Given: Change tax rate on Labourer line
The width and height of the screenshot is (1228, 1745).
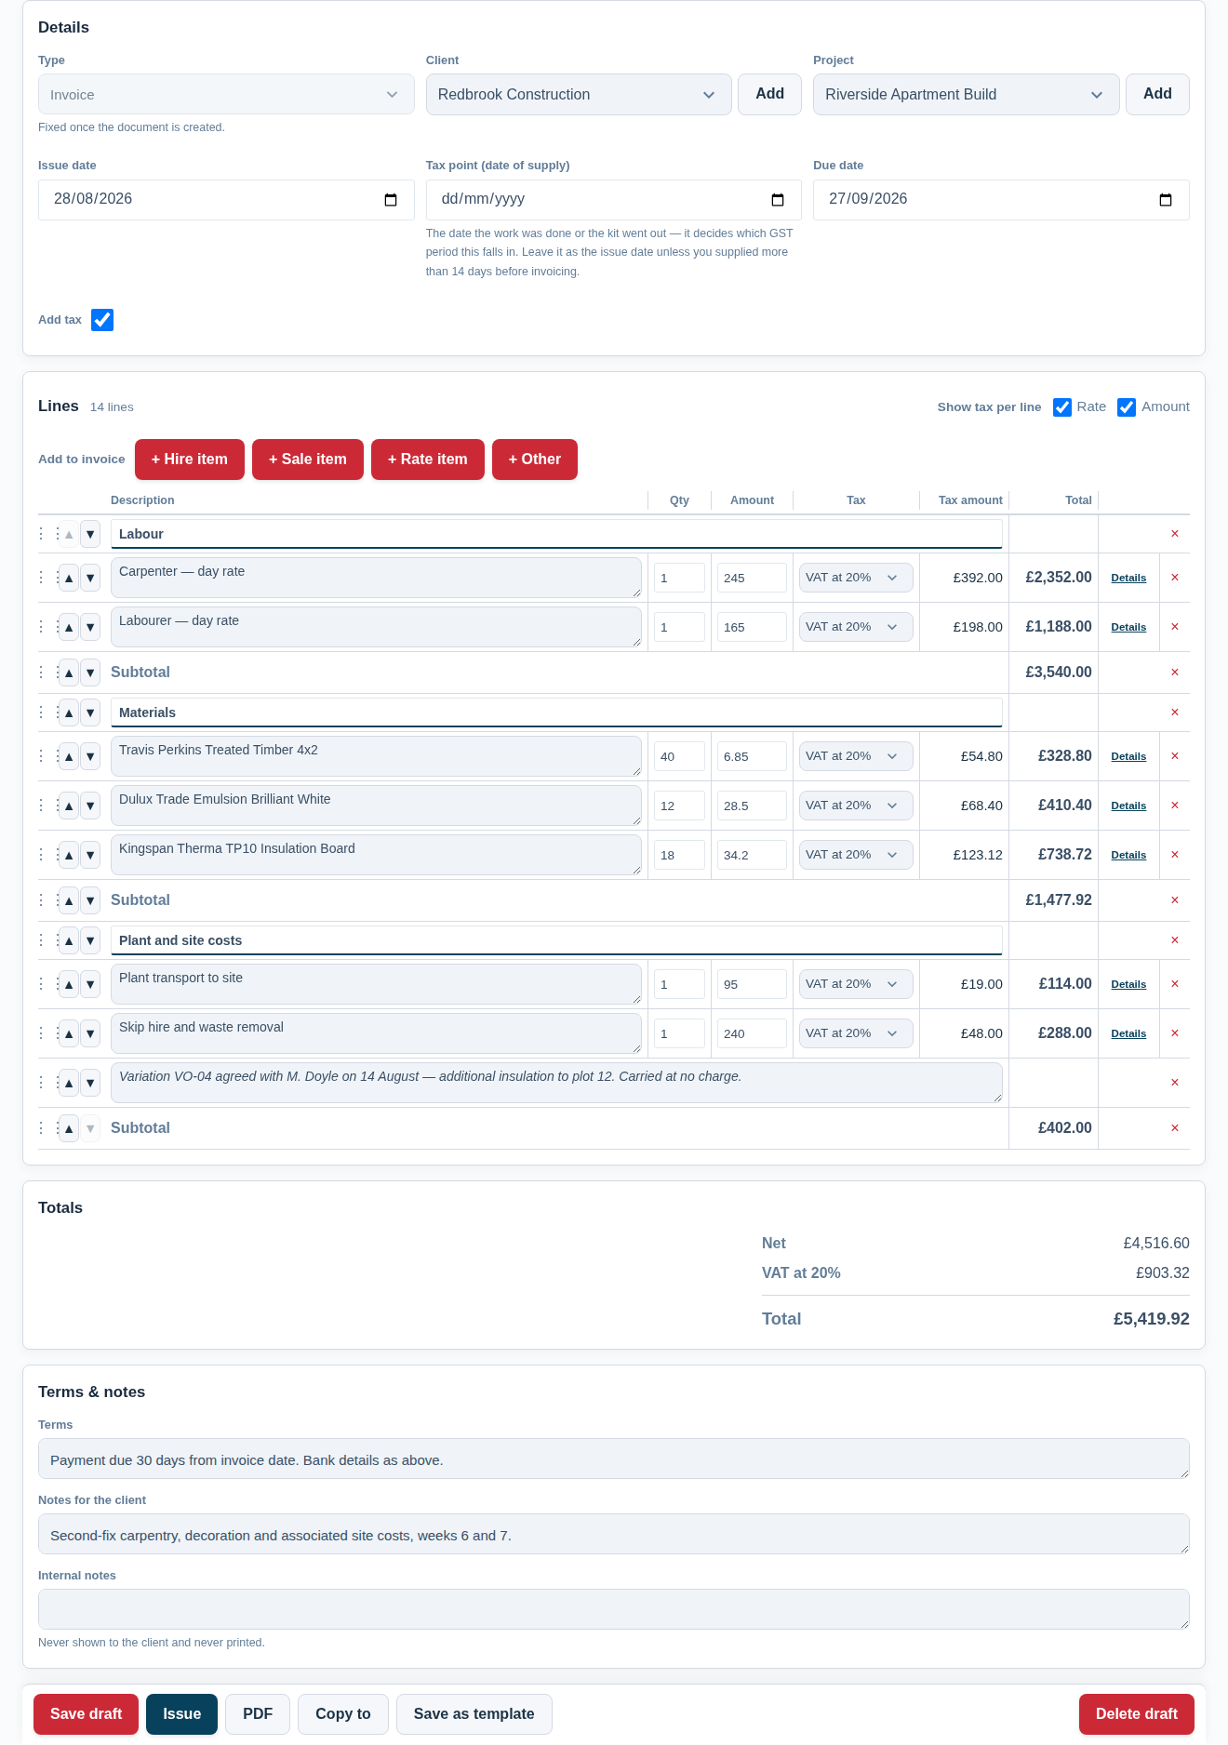Looking at the screenshot, I should pos(856,627).
